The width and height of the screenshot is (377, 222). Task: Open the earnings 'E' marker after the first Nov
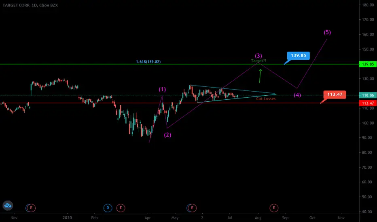coord(31,208)
